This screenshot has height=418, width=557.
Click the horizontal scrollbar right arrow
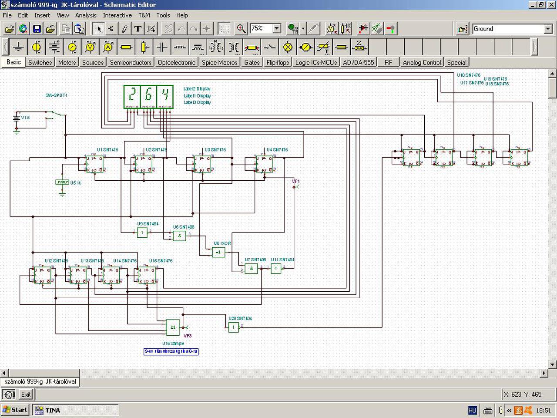544,373
